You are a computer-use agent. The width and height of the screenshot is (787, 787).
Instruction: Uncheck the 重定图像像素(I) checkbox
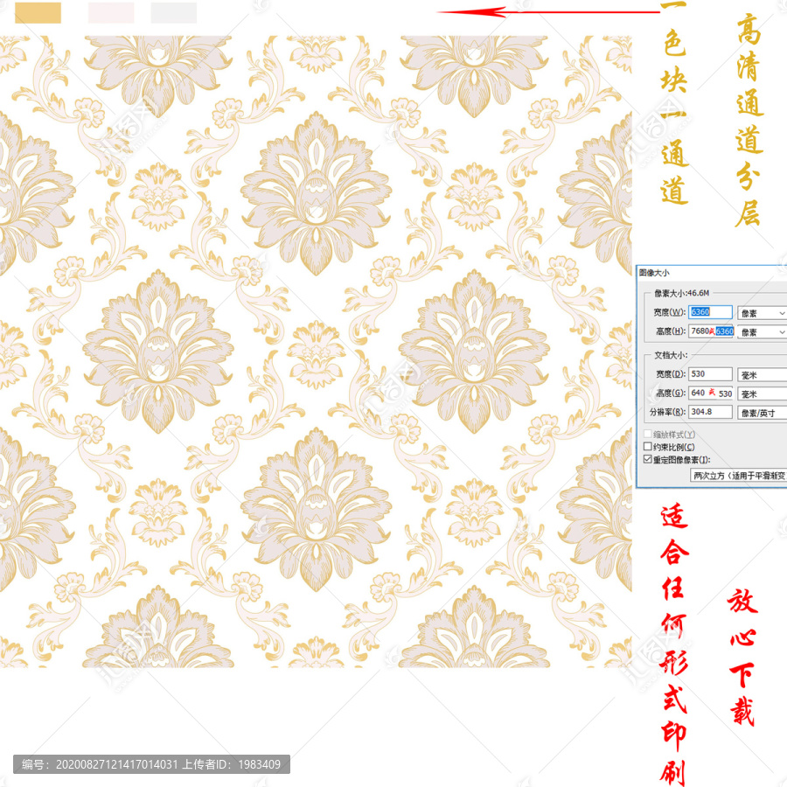pos(648,459)
